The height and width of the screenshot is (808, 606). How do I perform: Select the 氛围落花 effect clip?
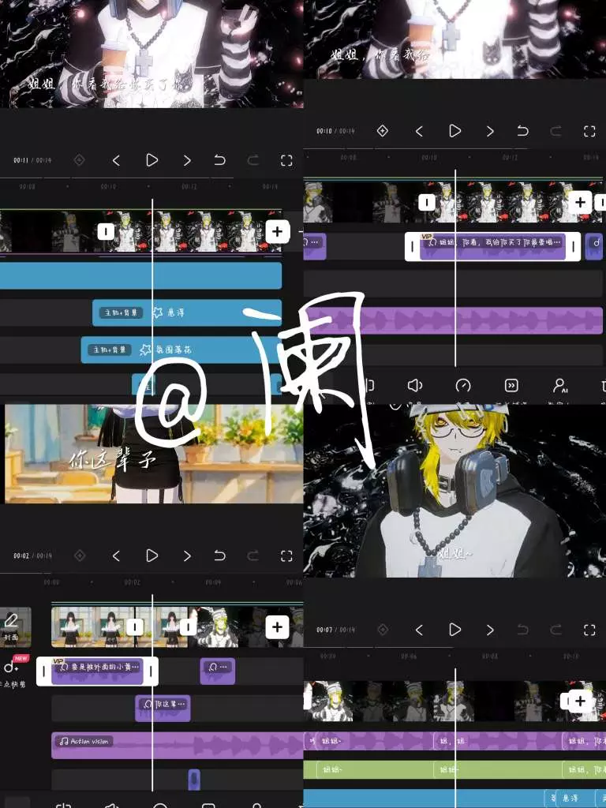(x=180, y=350)
